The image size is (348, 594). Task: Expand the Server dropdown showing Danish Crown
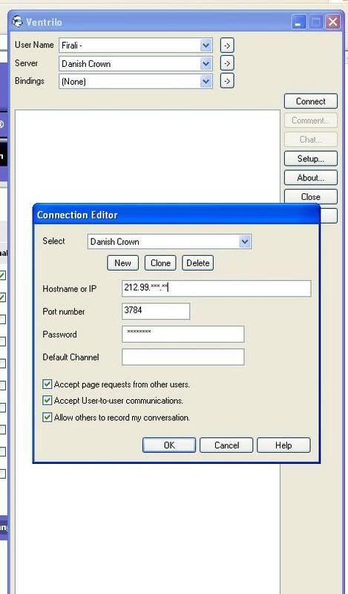(206, 63)
